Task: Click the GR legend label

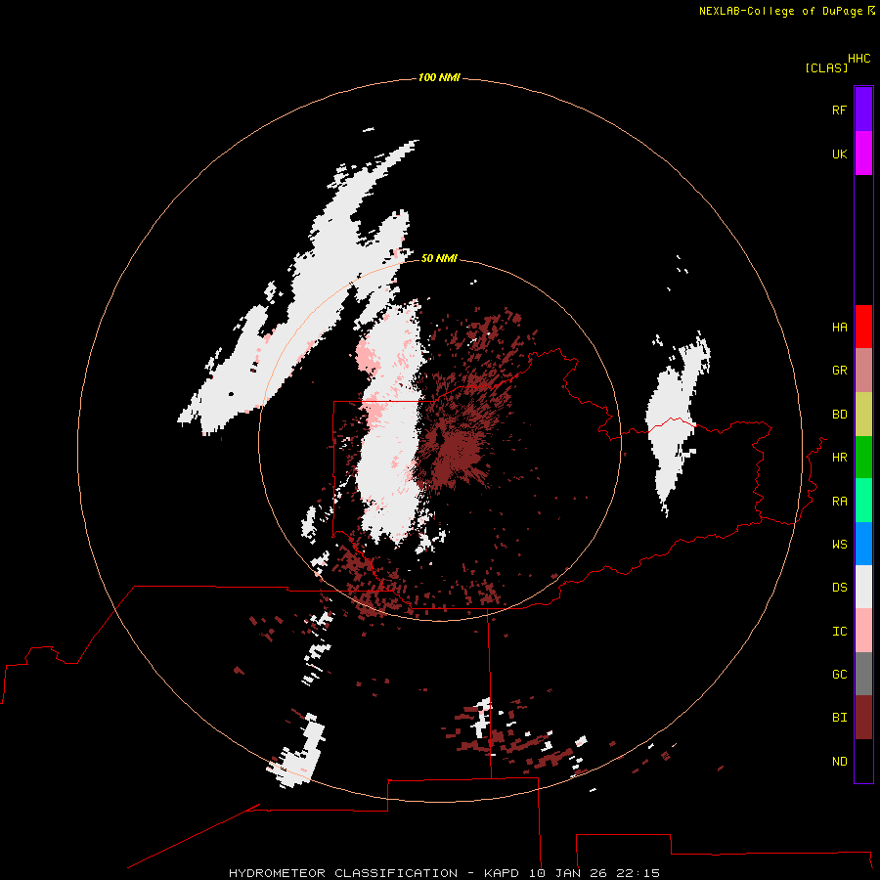Action: click(x=839, y=371)
